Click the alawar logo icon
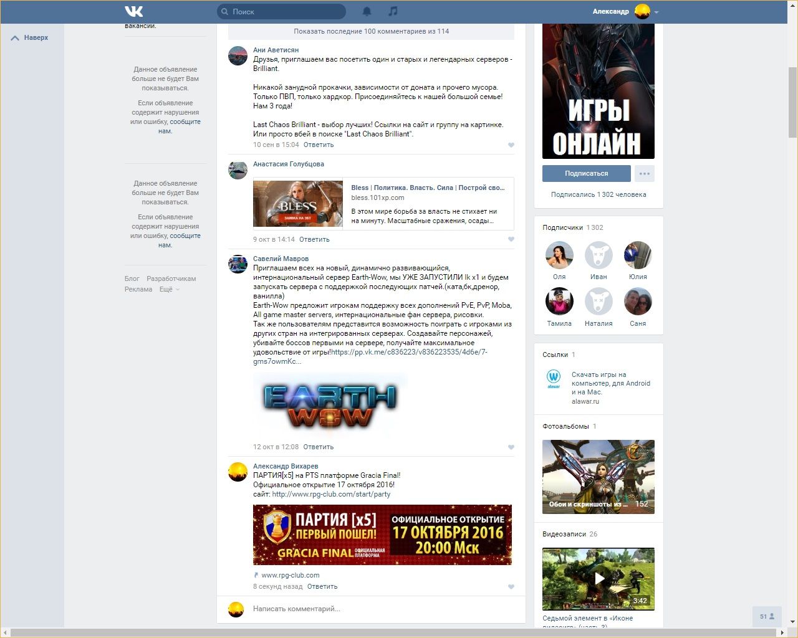This screenshot has height=638, width=798. pos(554,379)
